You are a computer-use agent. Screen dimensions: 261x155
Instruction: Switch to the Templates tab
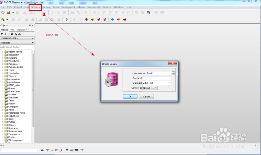click(20, 30)
